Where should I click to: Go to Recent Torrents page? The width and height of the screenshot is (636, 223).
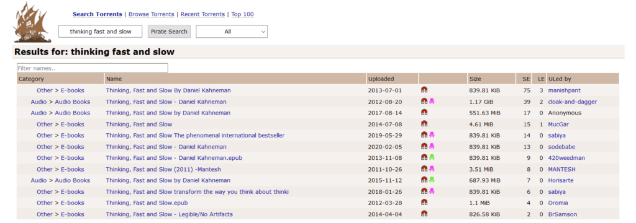coord(203,14)
